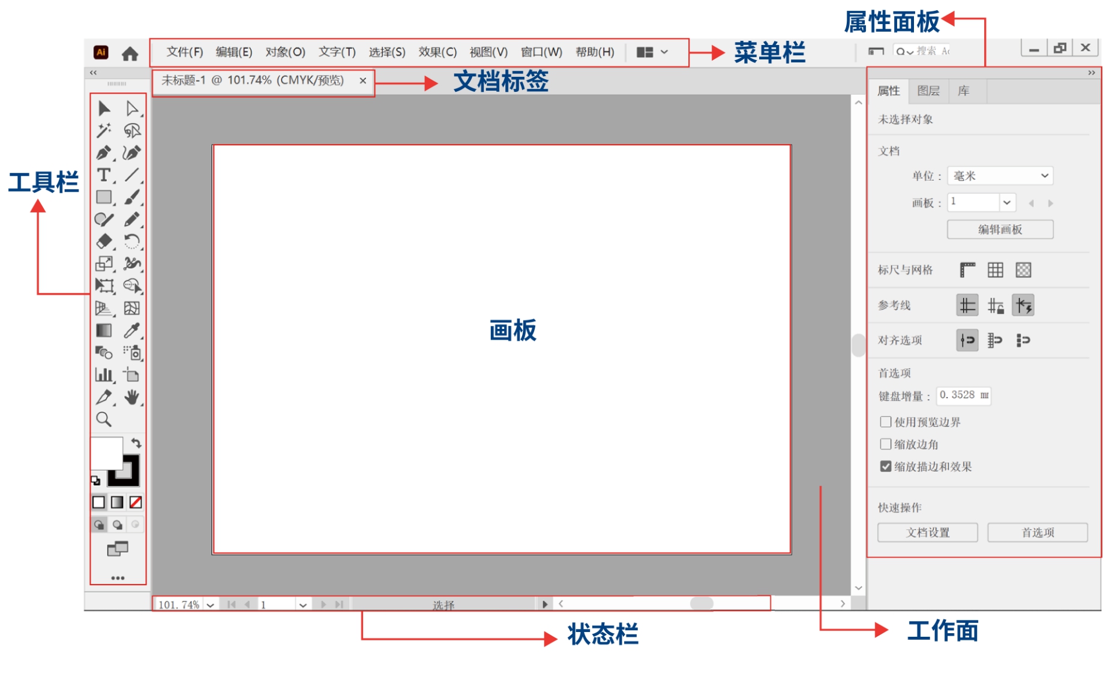Select the Pencil tool

tap(132, 219)
